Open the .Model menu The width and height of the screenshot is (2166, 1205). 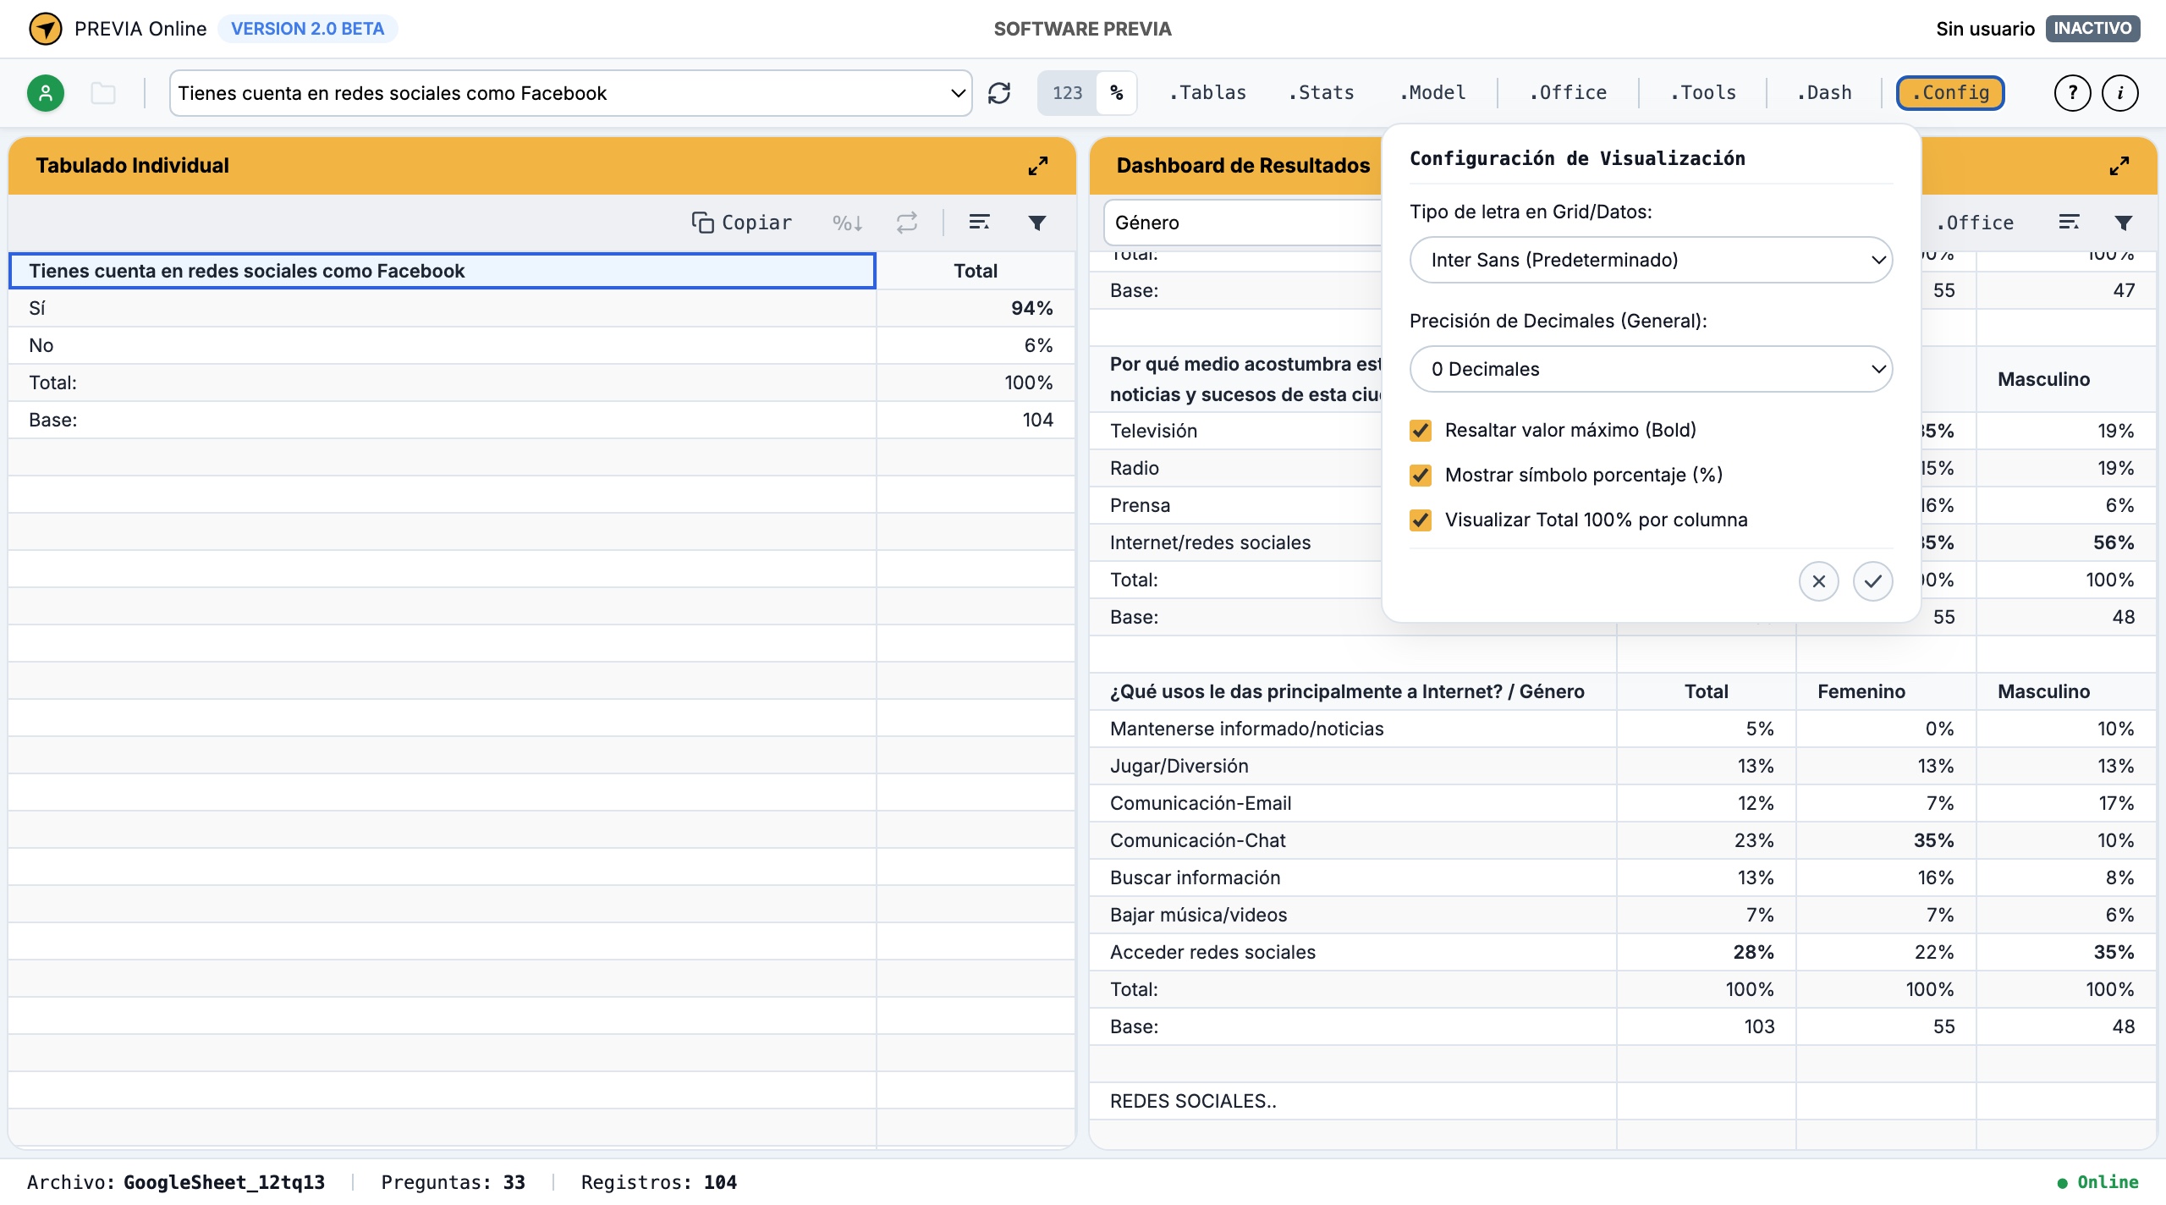click(1432, 93)
